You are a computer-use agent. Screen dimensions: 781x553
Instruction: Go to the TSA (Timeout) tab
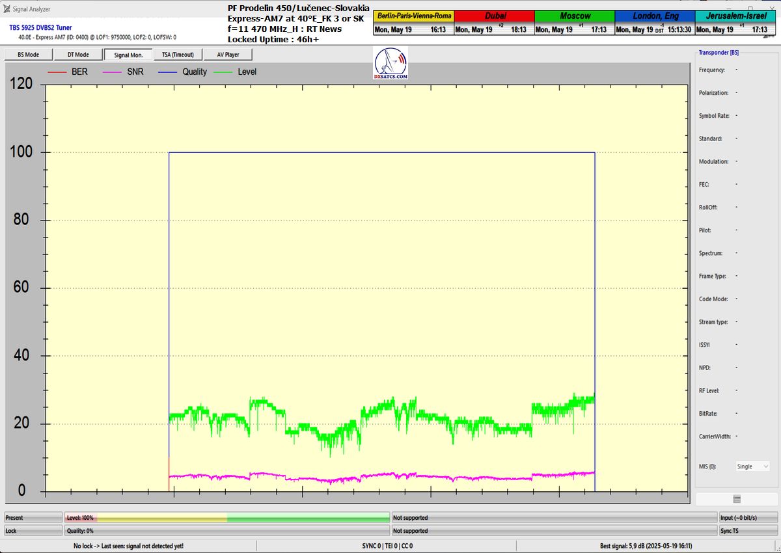178,55
